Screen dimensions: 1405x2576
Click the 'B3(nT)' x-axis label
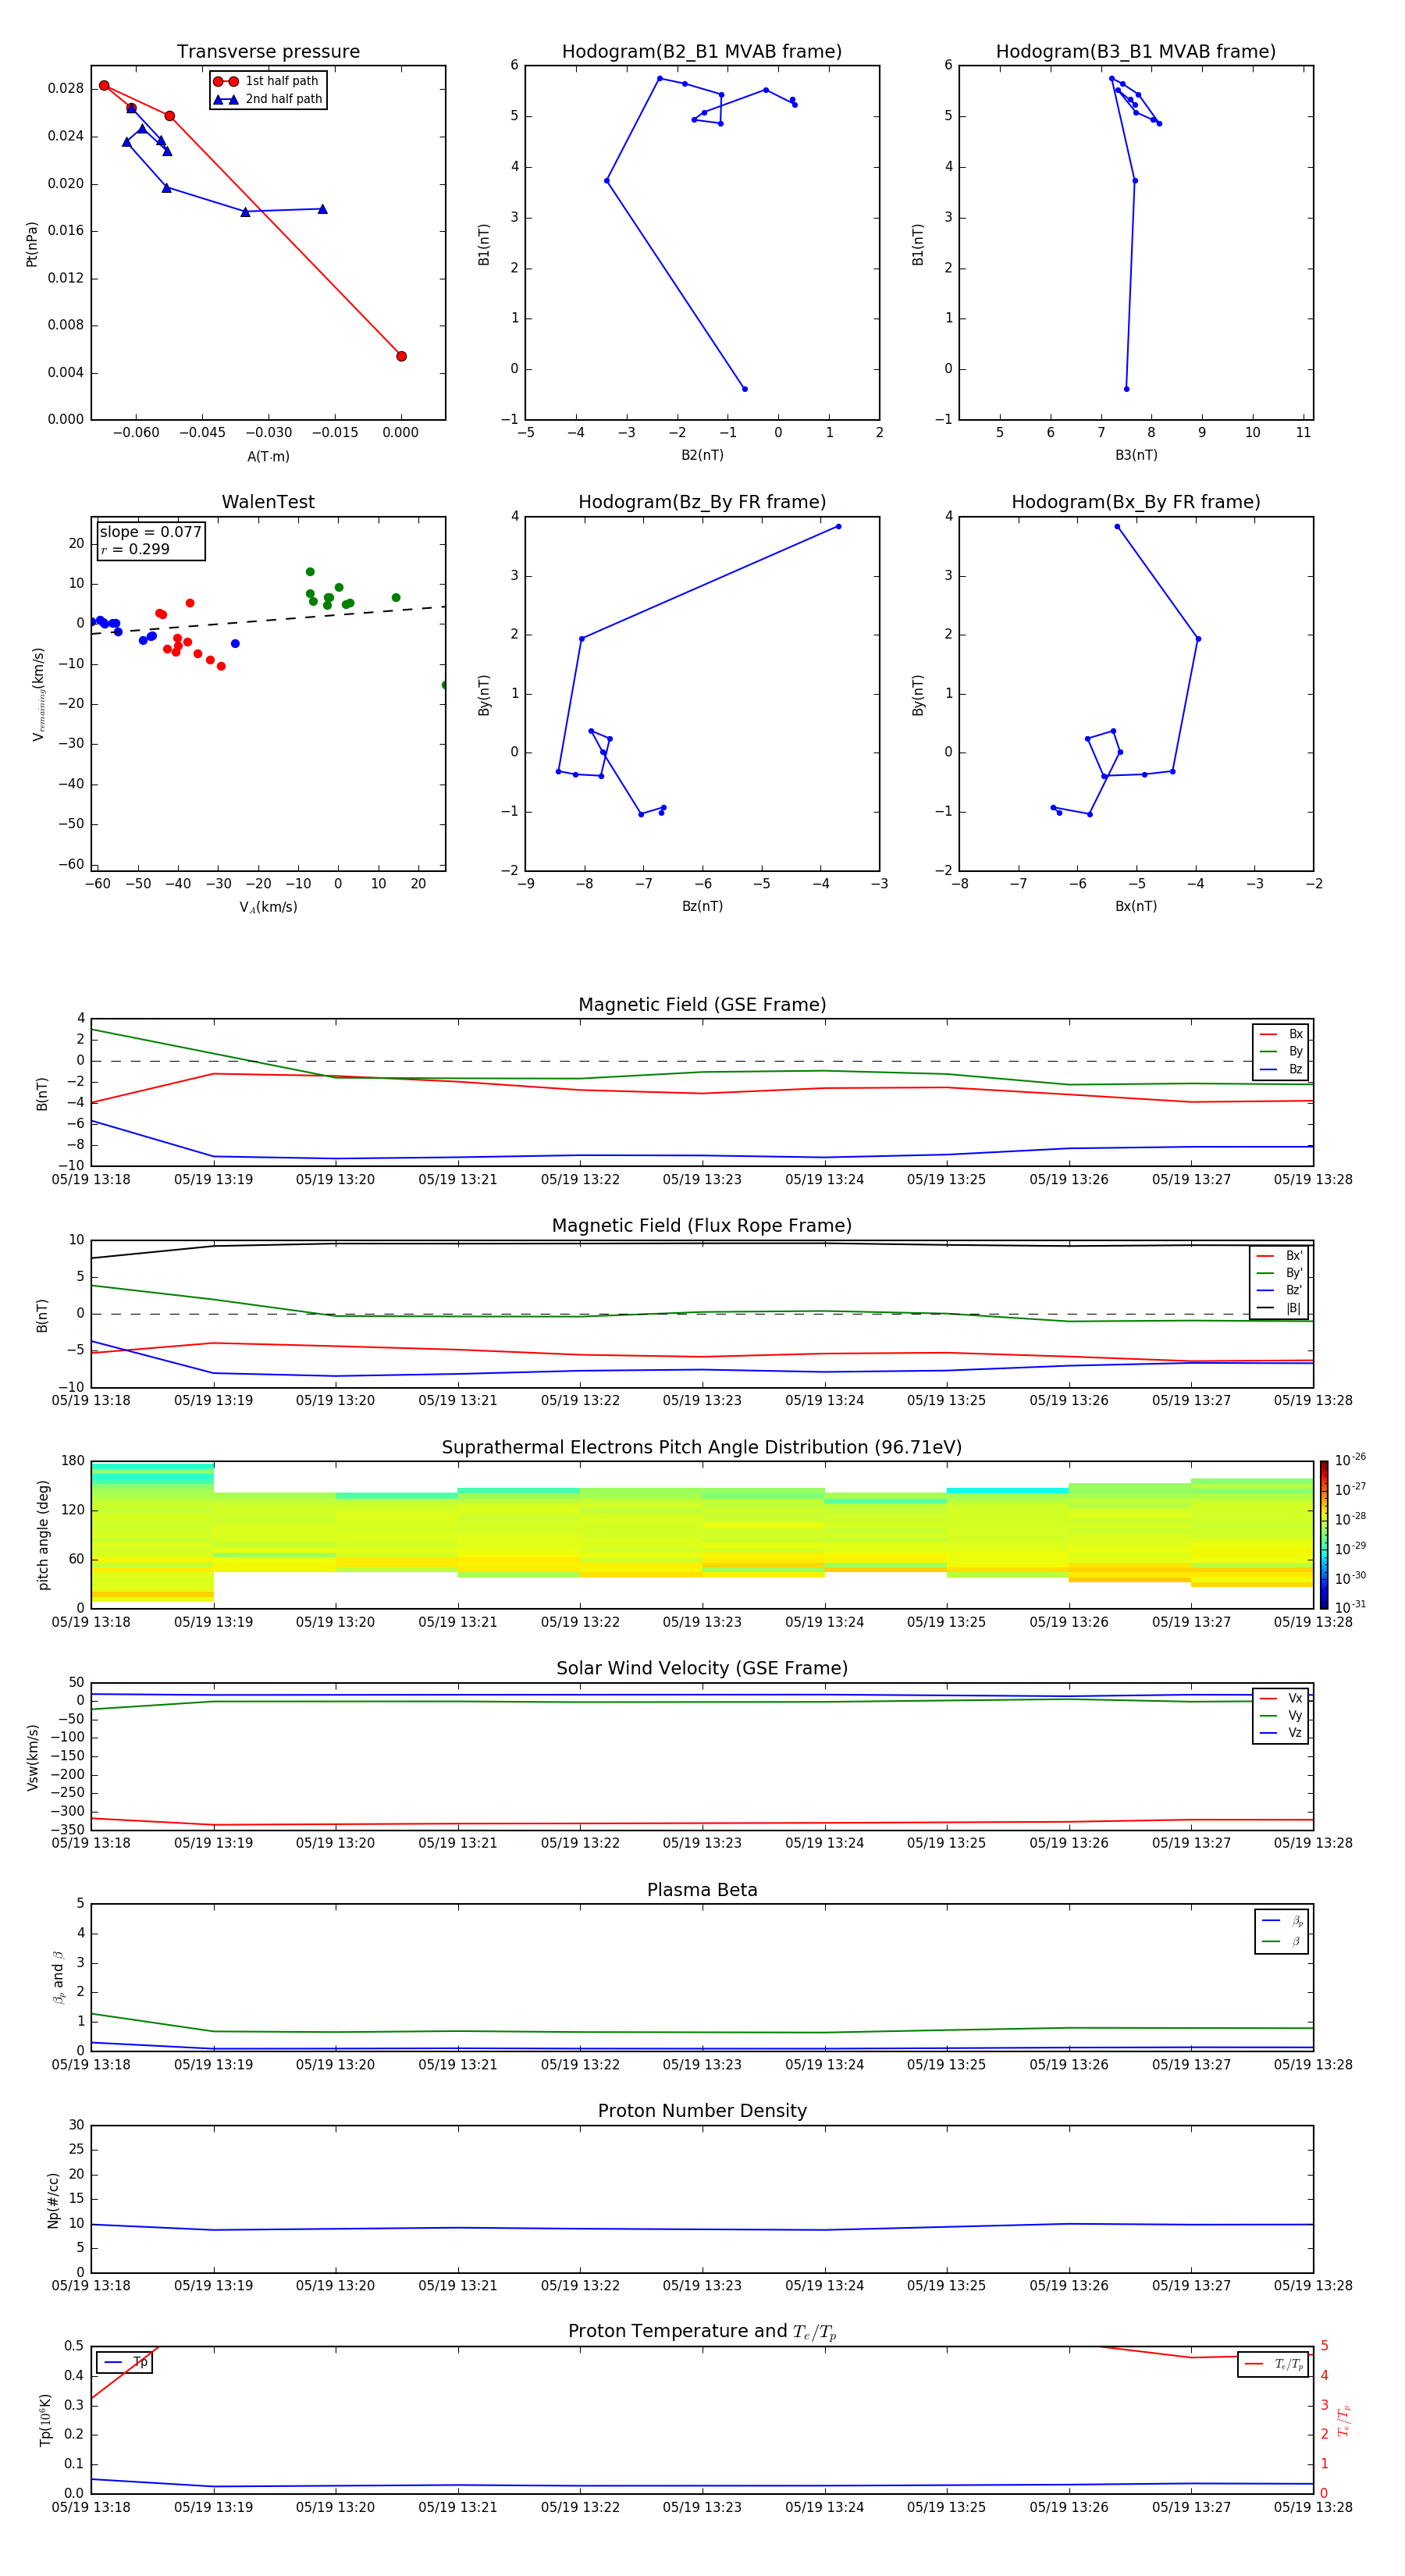click(x=1136, y=455)
